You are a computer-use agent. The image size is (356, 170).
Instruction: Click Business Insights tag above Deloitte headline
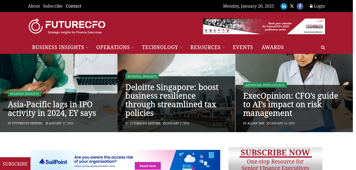click(x=142, y=77)
